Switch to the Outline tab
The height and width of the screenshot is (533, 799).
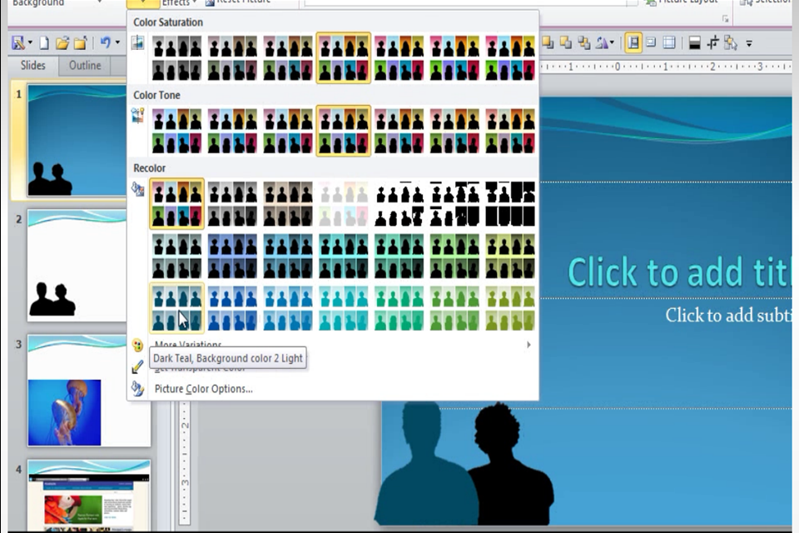coord(85,65)
